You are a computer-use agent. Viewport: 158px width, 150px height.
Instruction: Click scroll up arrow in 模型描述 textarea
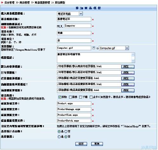133,55
